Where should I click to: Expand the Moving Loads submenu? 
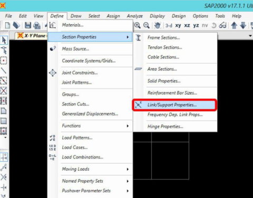point(90,169)
